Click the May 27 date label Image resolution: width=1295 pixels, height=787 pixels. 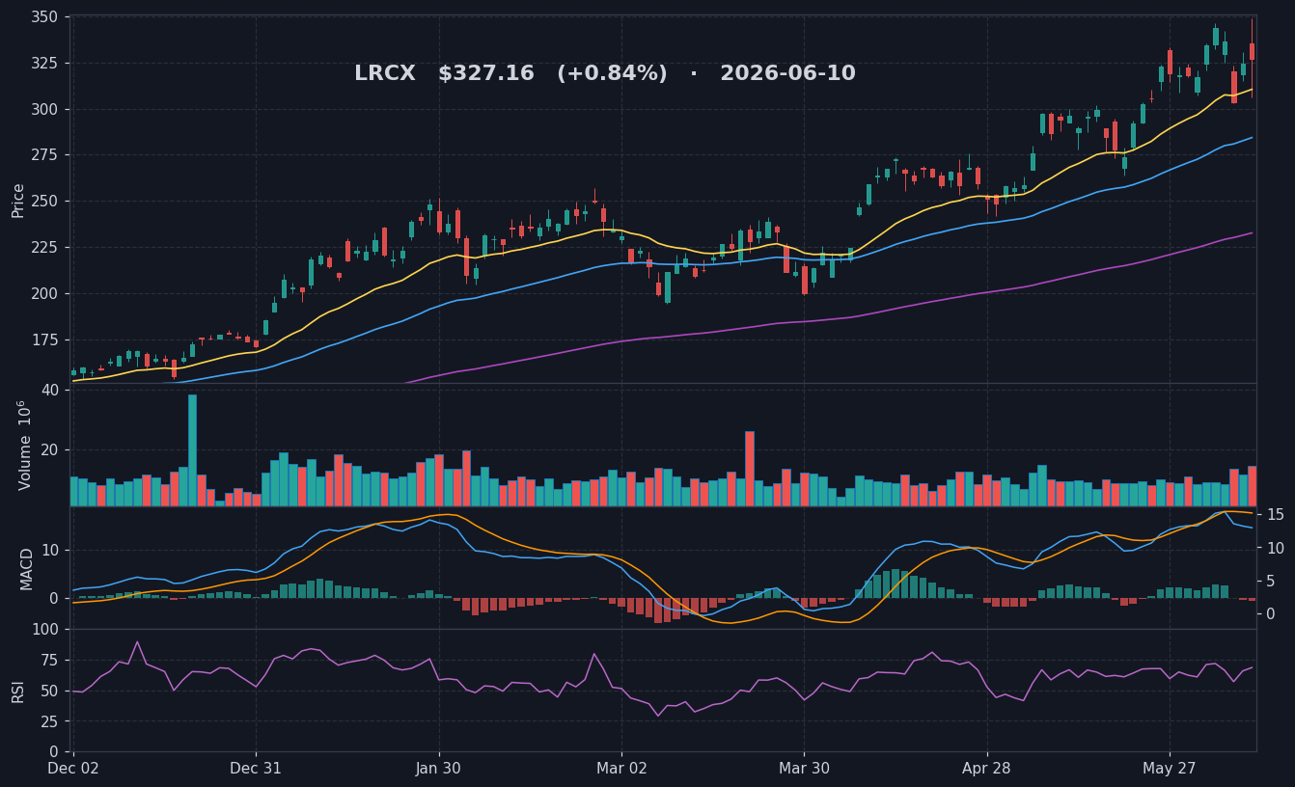[1170, 769]
